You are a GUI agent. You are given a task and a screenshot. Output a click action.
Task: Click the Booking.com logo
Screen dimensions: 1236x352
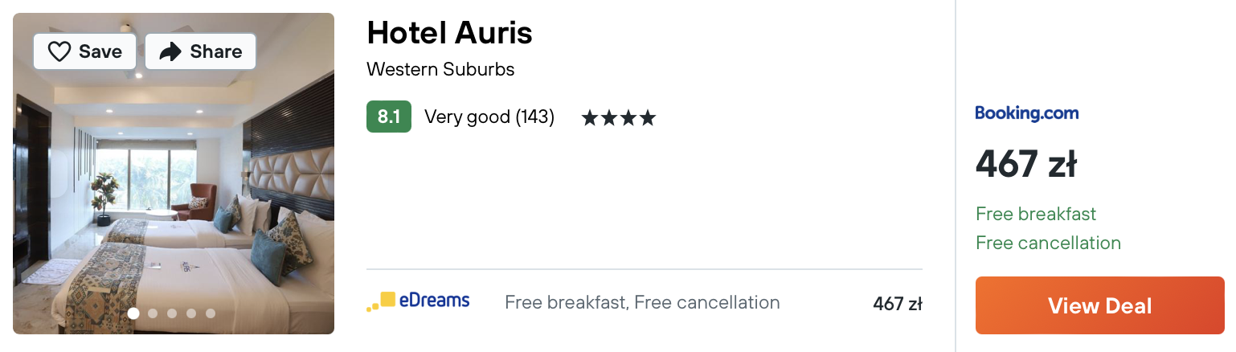click(x=1026, y=113)
